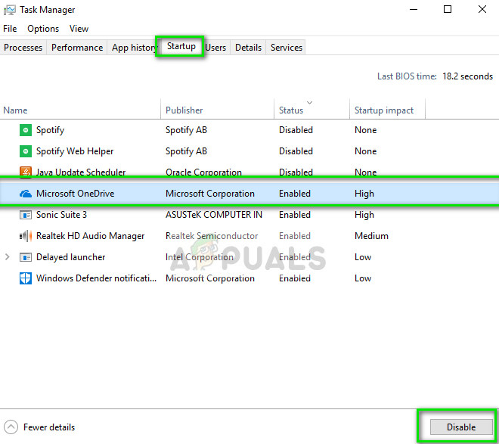Click the Realtek HD Audio speaker icon
Viewport: 499px width, 444px height.
(25, 236)
